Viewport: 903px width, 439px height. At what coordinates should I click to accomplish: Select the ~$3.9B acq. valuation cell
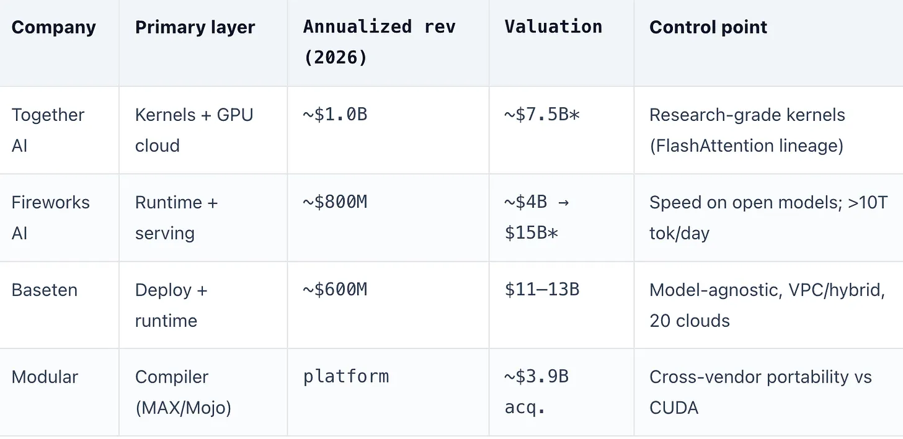pos(536,392)
